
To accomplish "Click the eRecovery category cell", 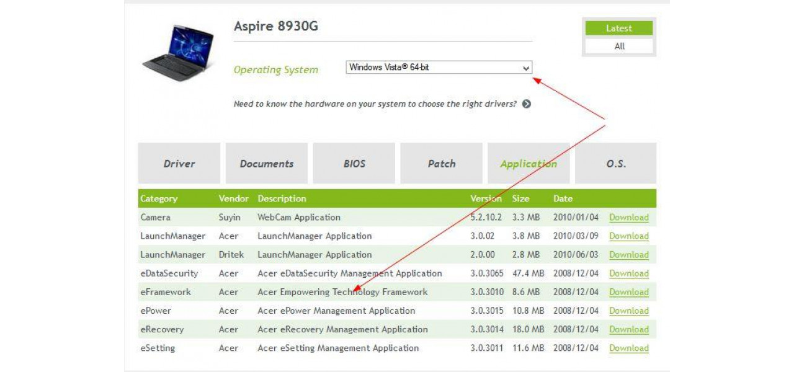I will (163, 329).
